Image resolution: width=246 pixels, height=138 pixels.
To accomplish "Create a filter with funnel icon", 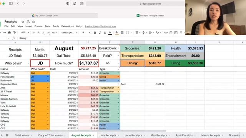I will coord(181,33).
